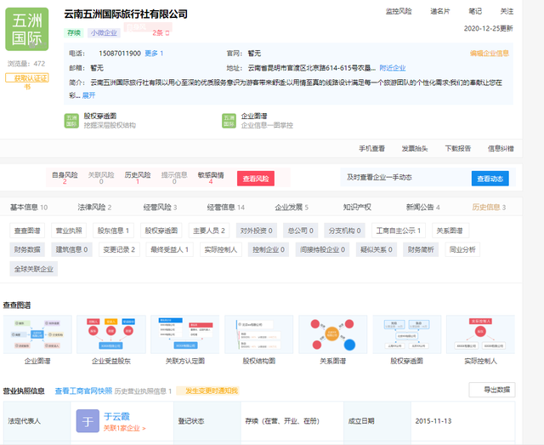544x445 pixels.
Task: Click the red 查看风险 button
Action: point(256,179)
